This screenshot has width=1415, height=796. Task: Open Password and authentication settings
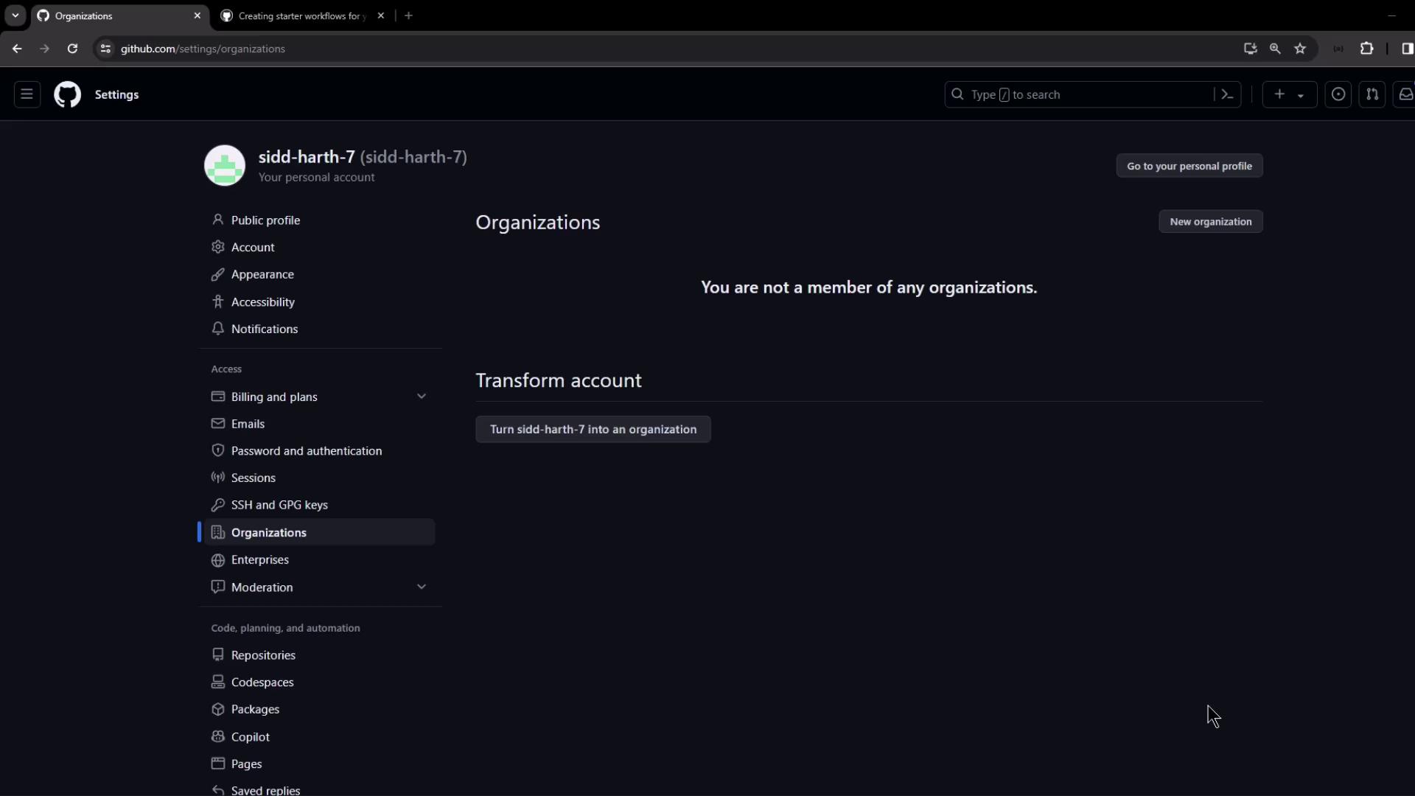click(x=306, y=451)
